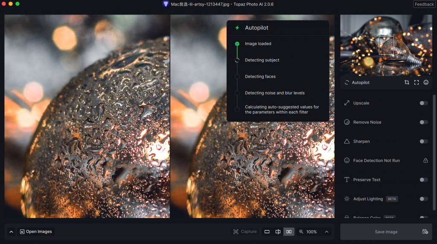Switch to split slider view

point(278,232)
